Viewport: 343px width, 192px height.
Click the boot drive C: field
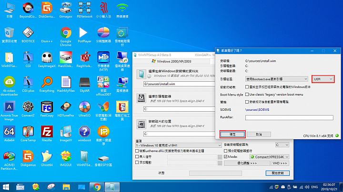(x=179, y=109)
